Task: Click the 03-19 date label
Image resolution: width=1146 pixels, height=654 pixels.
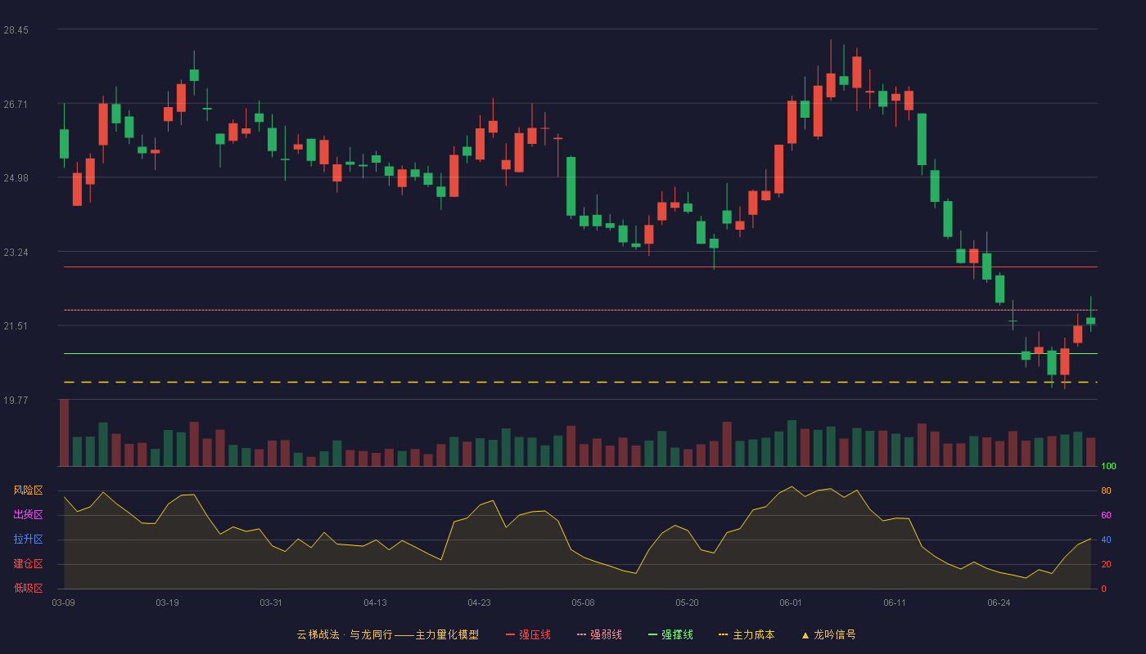Action: click(167, 602)
